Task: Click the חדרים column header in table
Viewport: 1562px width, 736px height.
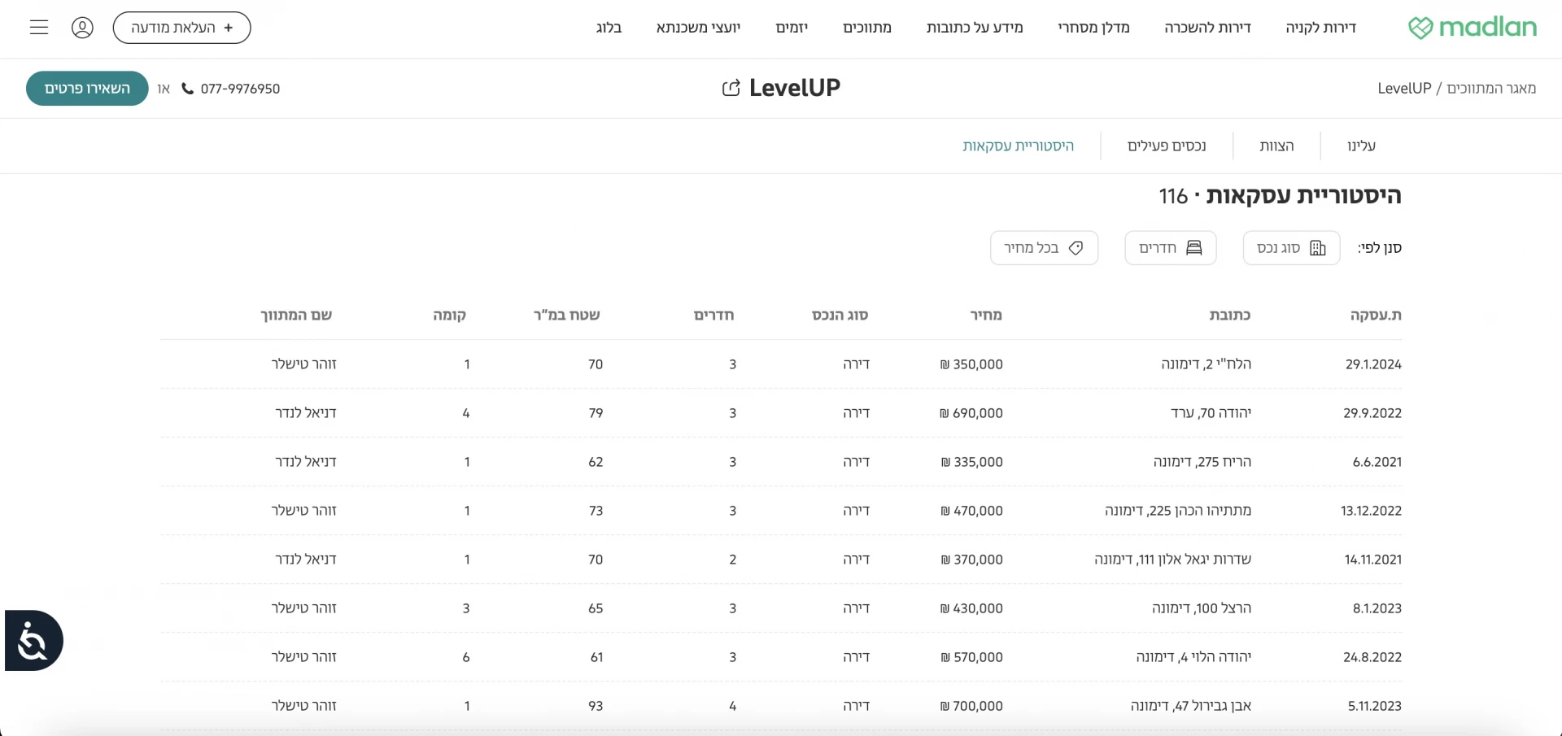Action: [713, 316]
